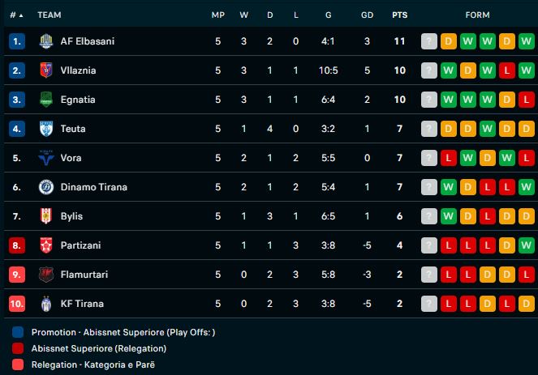
Task: Click AF Elbasani's upcoming match '?' form box
Action: click(429, 41)
